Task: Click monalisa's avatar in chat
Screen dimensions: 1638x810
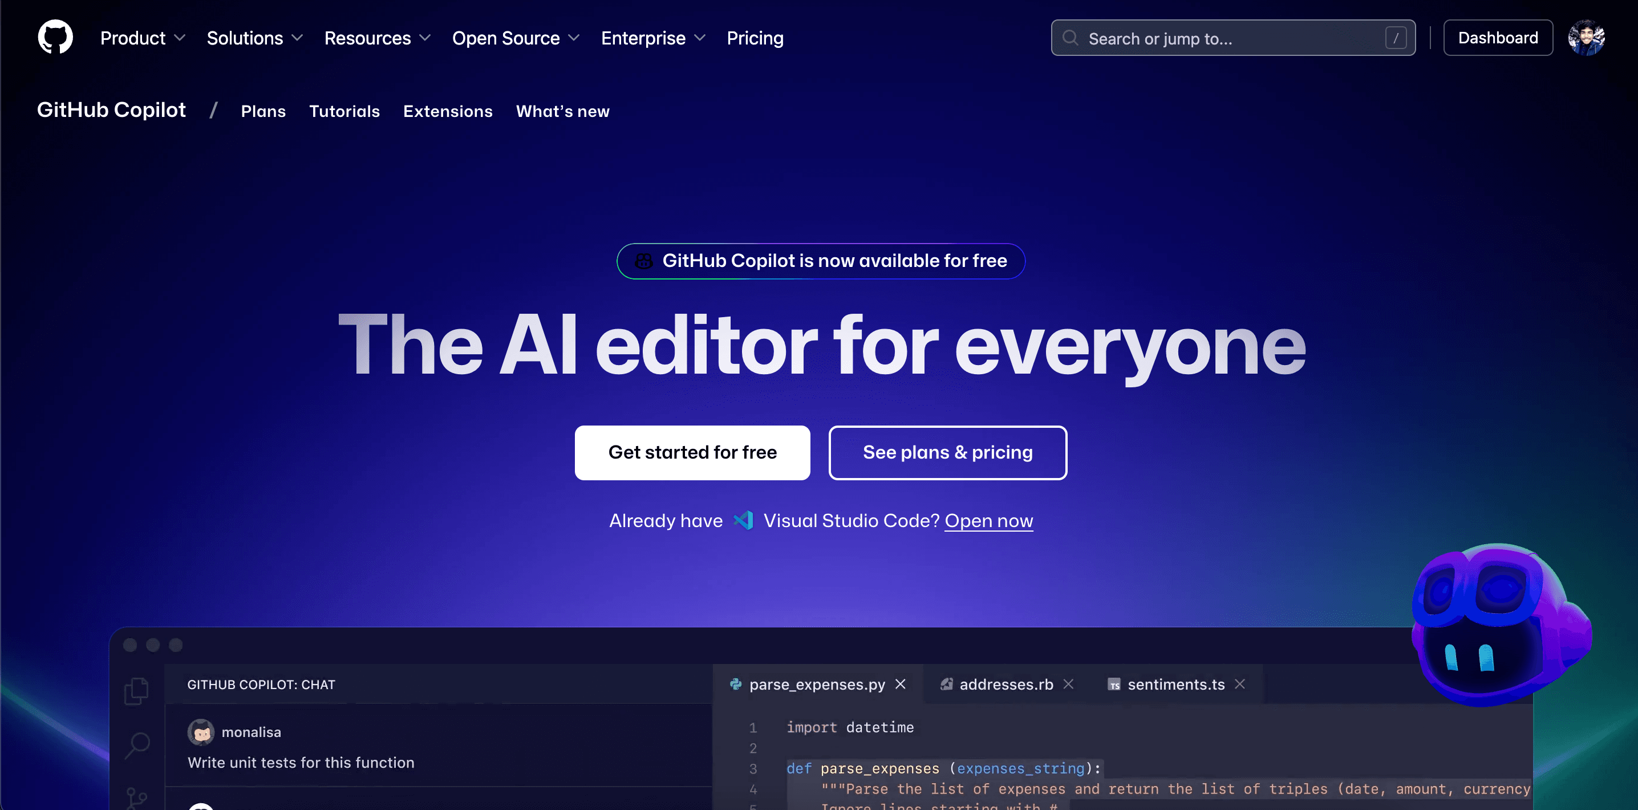Action: 201,732
